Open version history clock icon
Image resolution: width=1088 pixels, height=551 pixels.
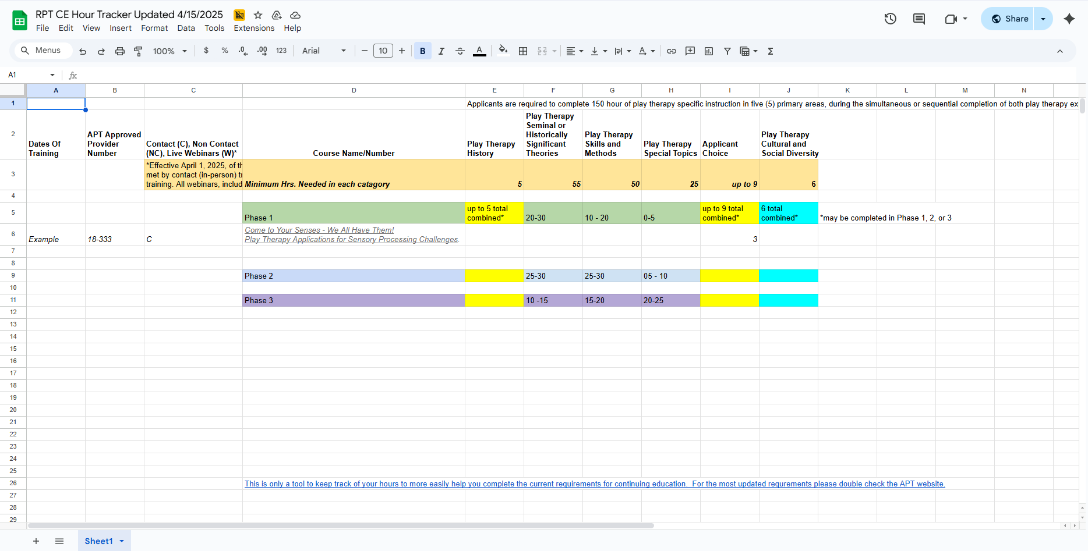click(x=890, y=19)
